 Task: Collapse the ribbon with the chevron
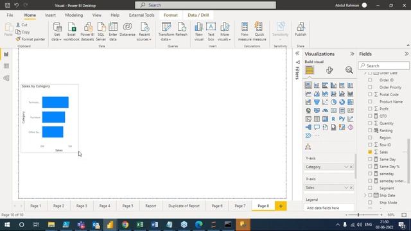coord(408,46)
